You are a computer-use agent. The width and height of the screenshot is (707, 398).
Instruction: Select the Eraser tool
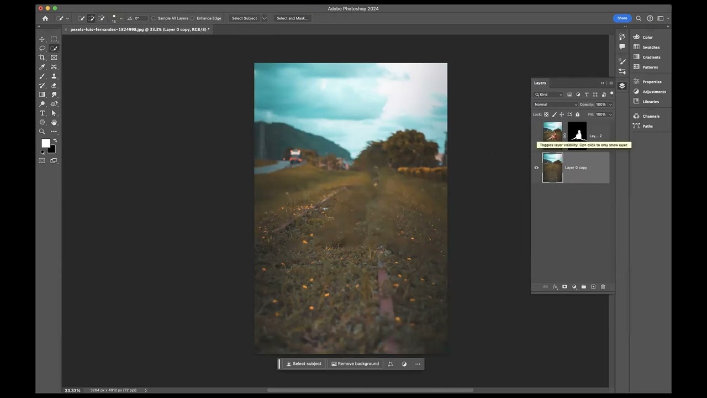(x=54, y=86)
